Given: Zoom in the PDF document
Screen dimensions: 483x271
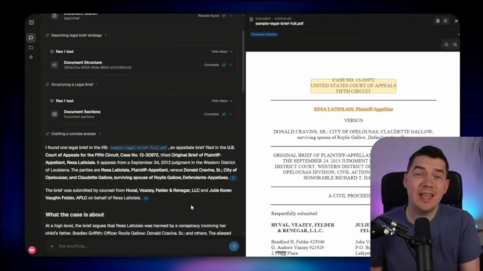Looking at the screenshot, I should (455, 44).
